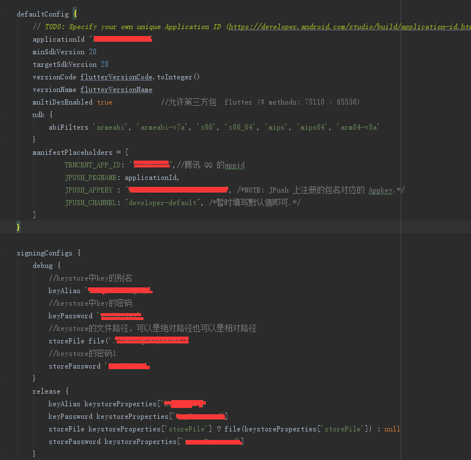Click storeFile file( in debug block
The width and height of the screenshot is (471, 460).
tap(78, 341)
